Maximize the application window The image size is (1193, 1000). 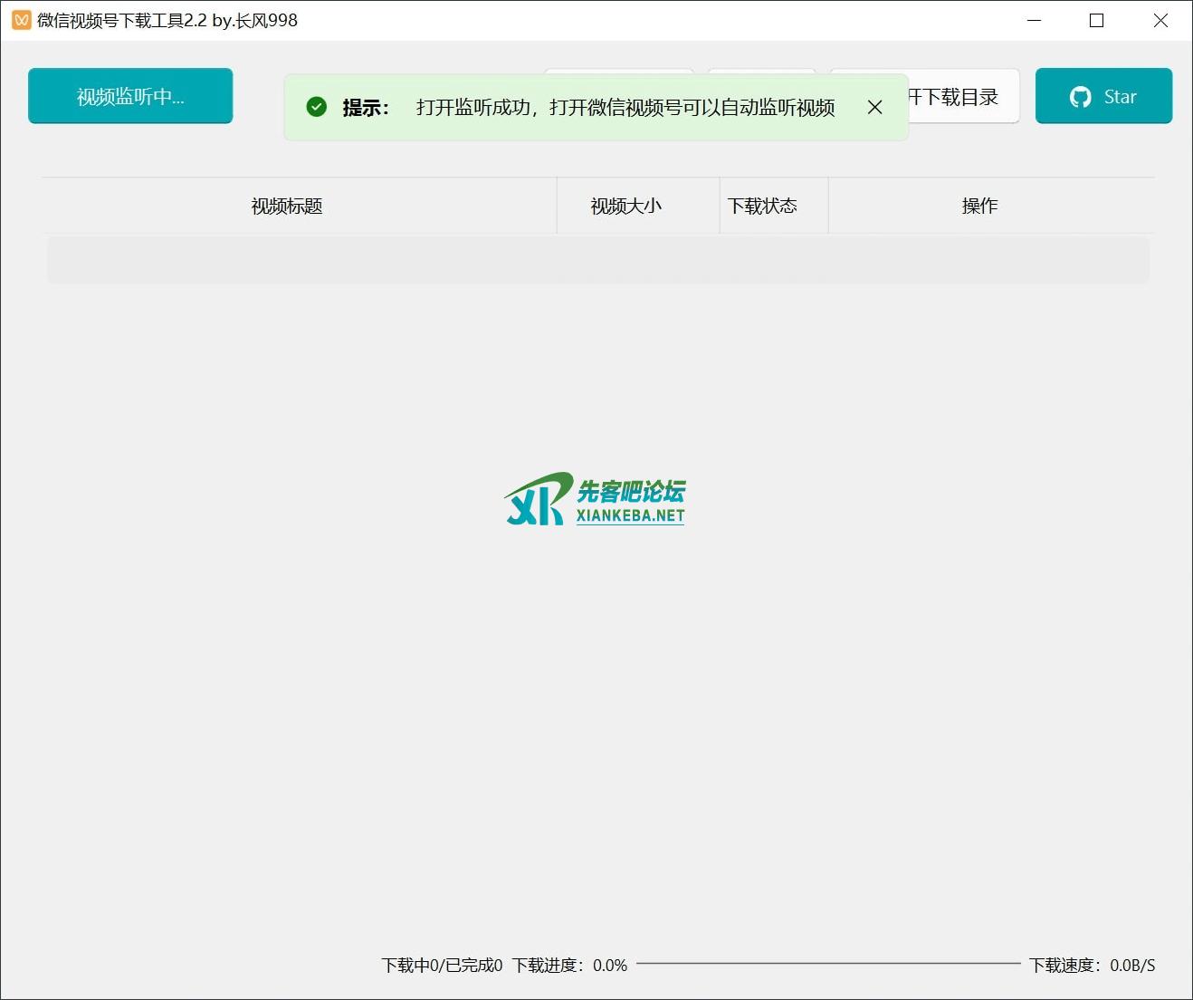tap(1096, 20)
